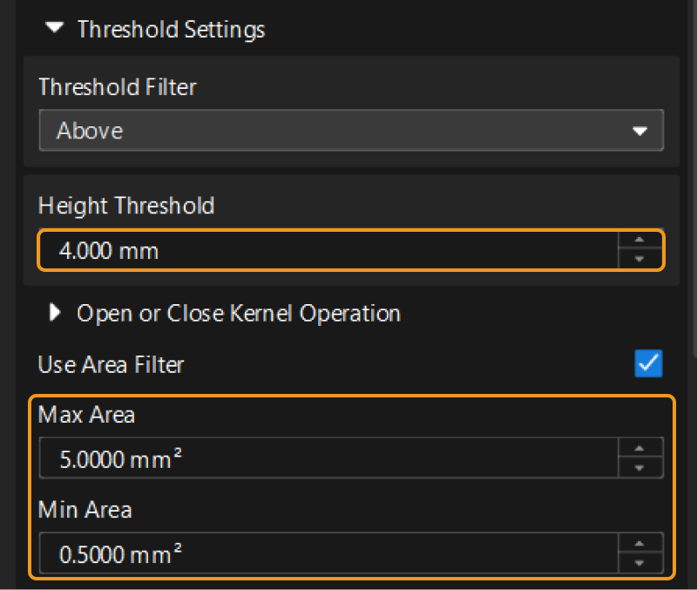Click the Threshold Settings header text
The width and height of the screenshot is (697, 590).
[x=171, y=29]
